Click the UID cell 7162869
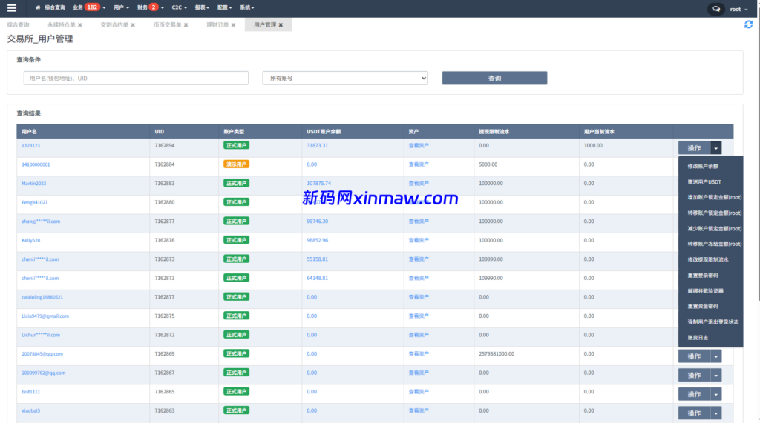The image size is (760, 423). [x=164, y=354]
